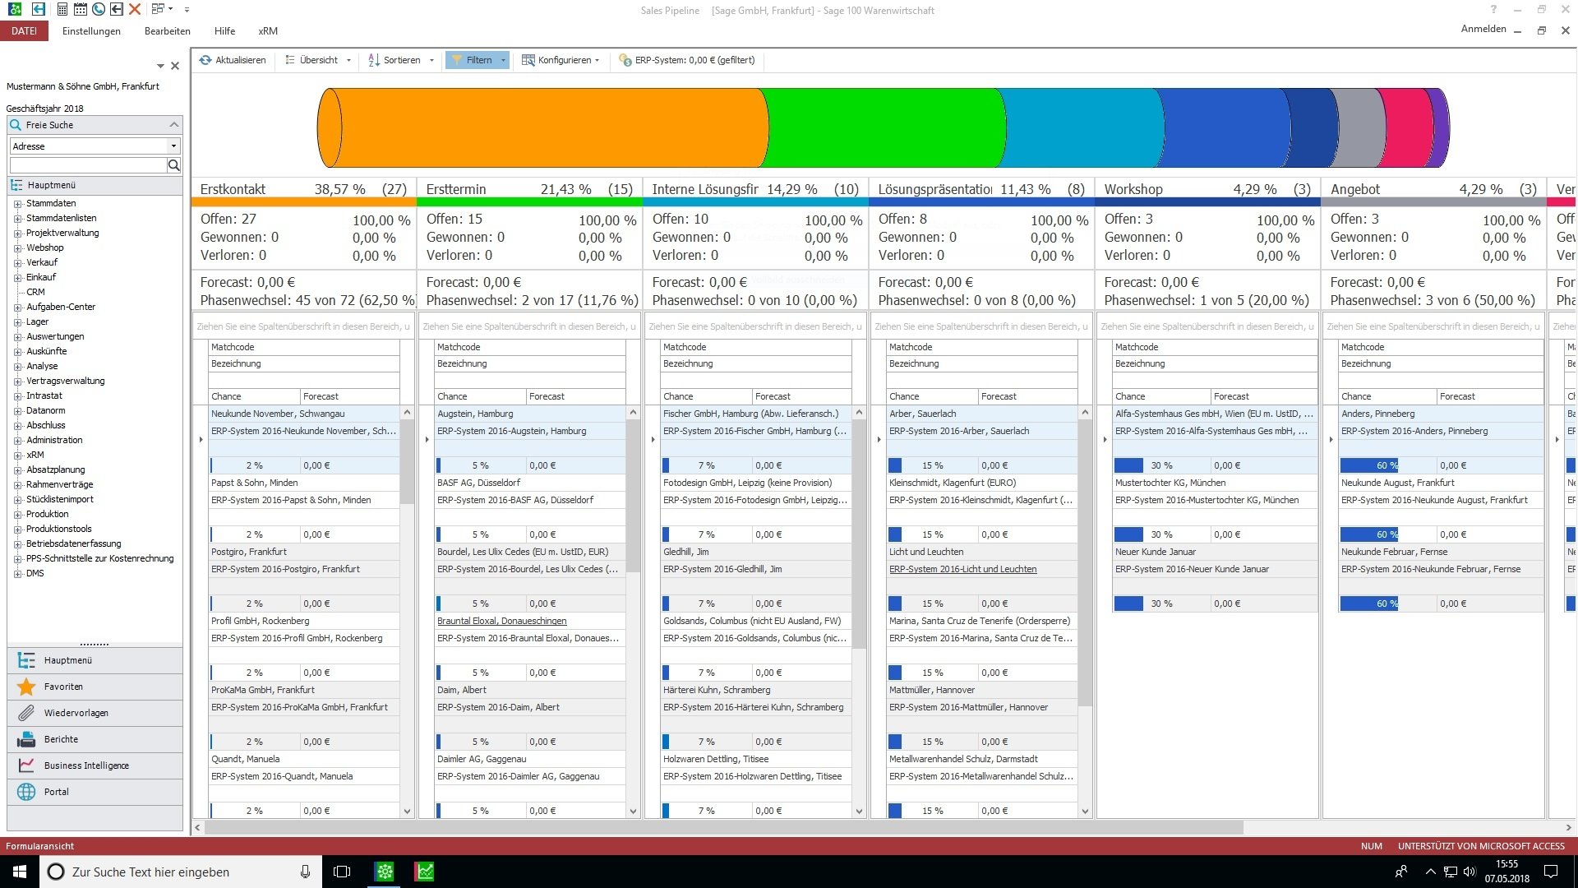Open Business Intelligence chart icon
The width and height of the screenshot is (1578, 888).
tap(26, 765)
